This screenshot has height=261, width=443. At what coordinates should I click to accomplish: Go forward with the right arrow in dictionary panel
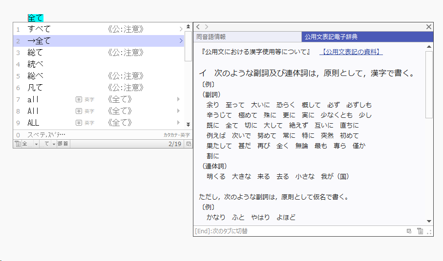click(x=207, y=27)
